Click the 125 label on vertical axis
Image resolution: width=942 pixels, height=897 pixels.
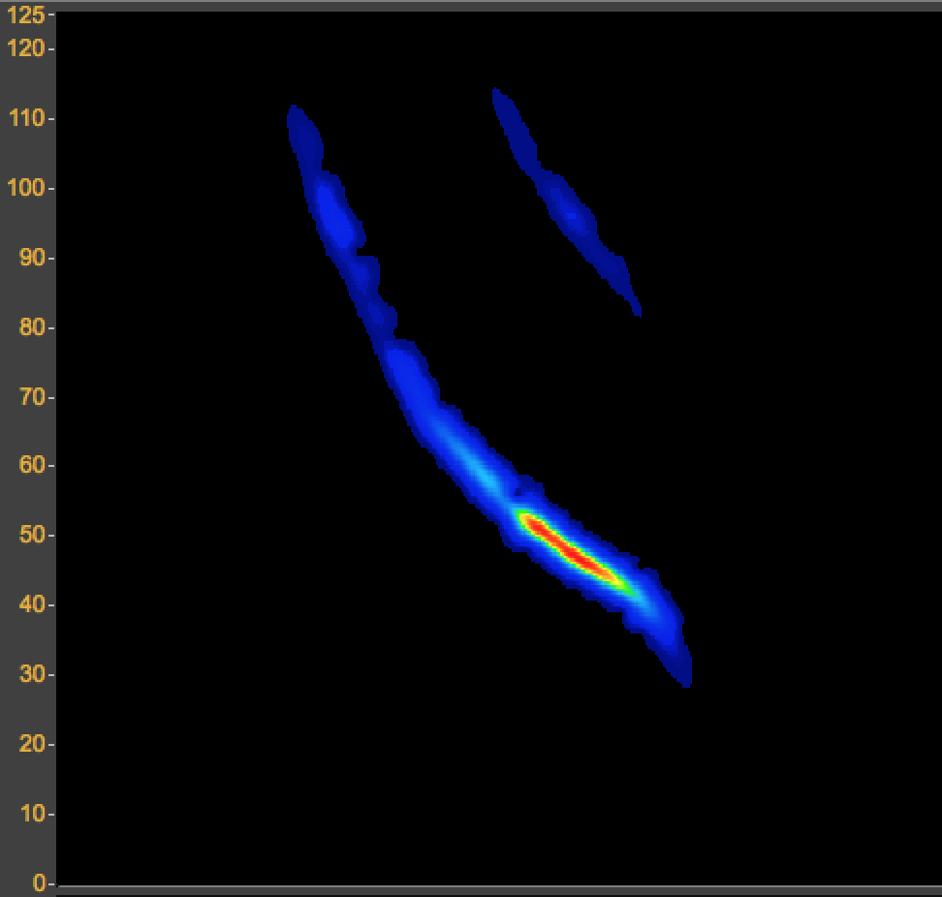tap(25, 15)
